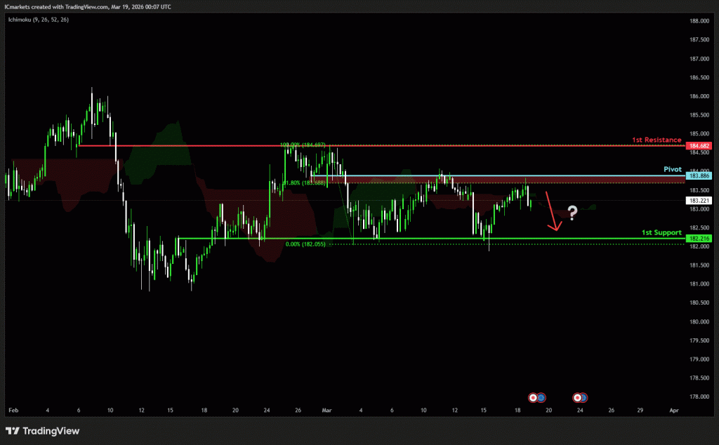Open the Japan economic event near Mar 24
The height and width of the screenshot is (445, 719).
point(577,397)
